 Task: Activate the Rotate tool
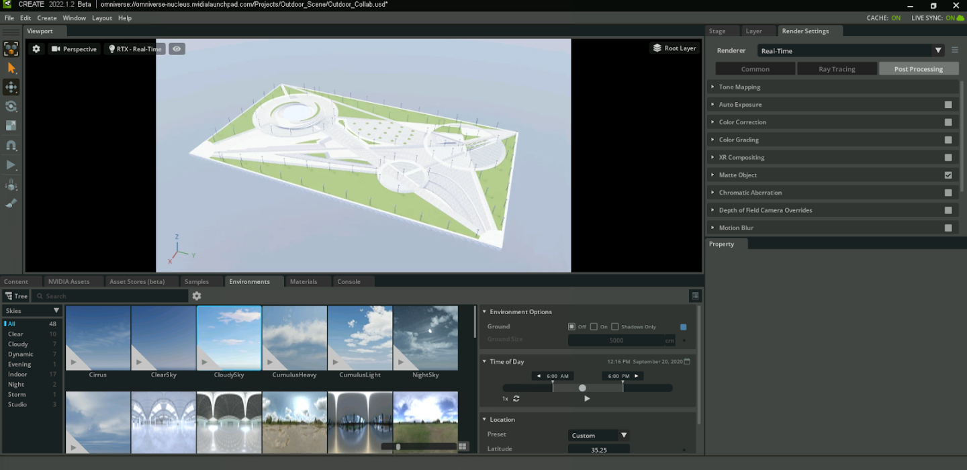point(11,107)
